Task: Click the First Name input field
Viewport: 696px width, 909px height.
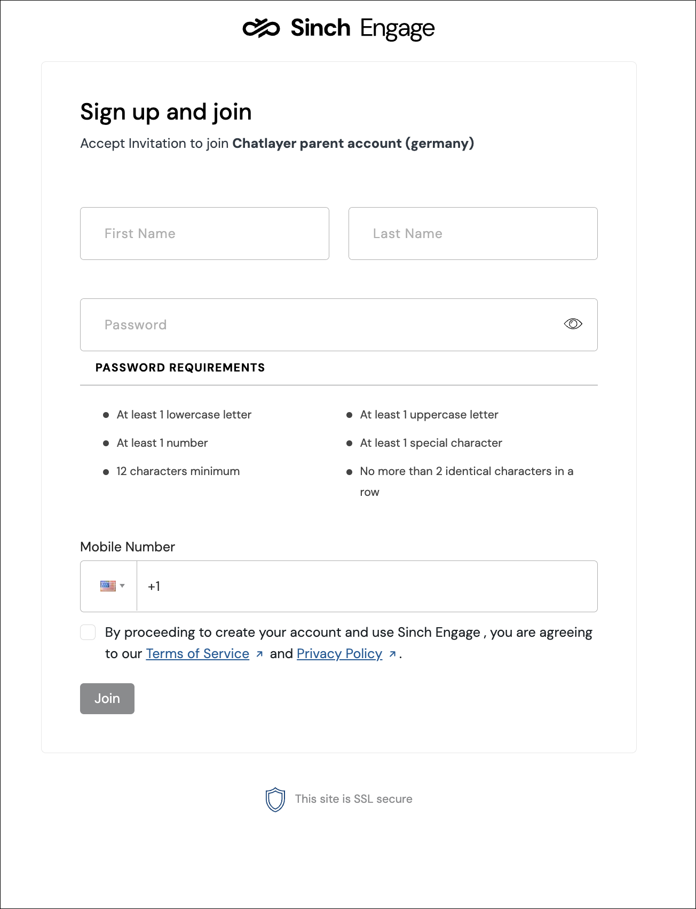Action: pyautogui.click(x=204, y=233)
